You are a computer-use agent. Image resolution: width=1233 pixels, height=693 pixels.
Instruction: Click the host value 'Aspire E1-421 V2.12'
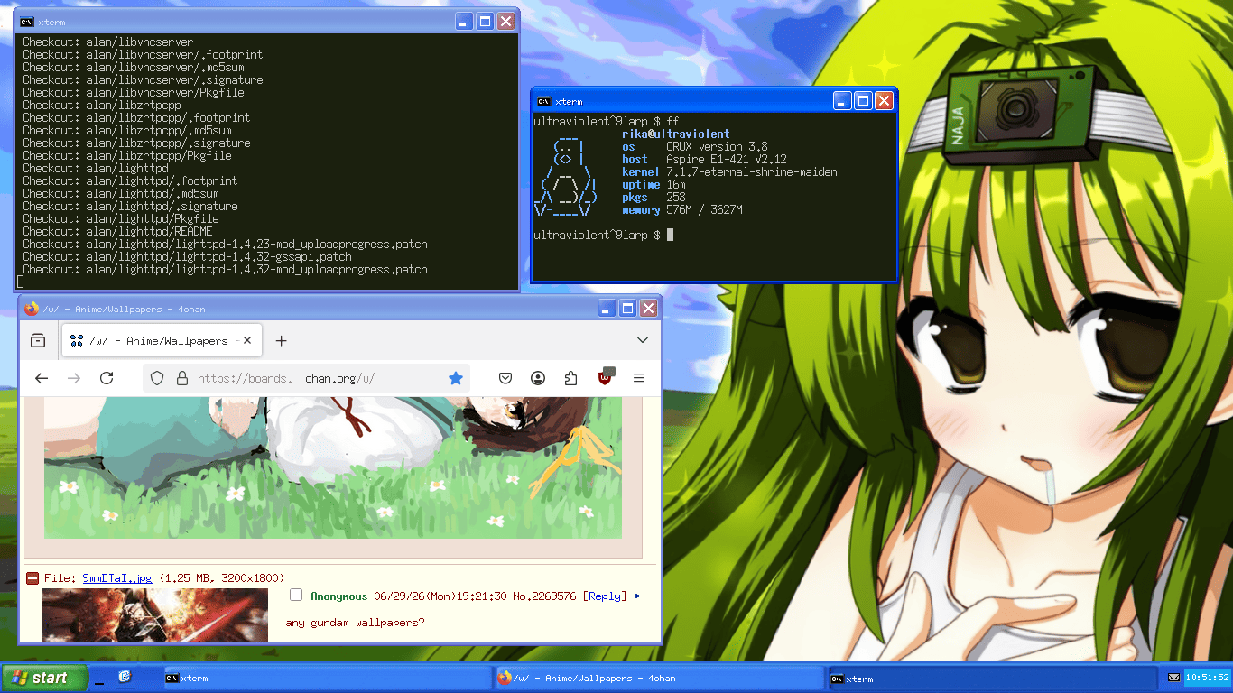tap(726, 159)
